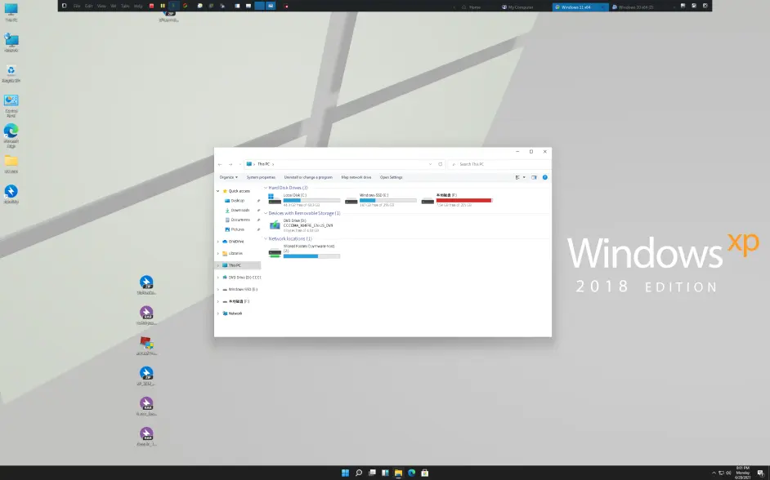This screenshot has width=770, height=480.
Task: Open the VMware Help menu
Action: point(138,6)
